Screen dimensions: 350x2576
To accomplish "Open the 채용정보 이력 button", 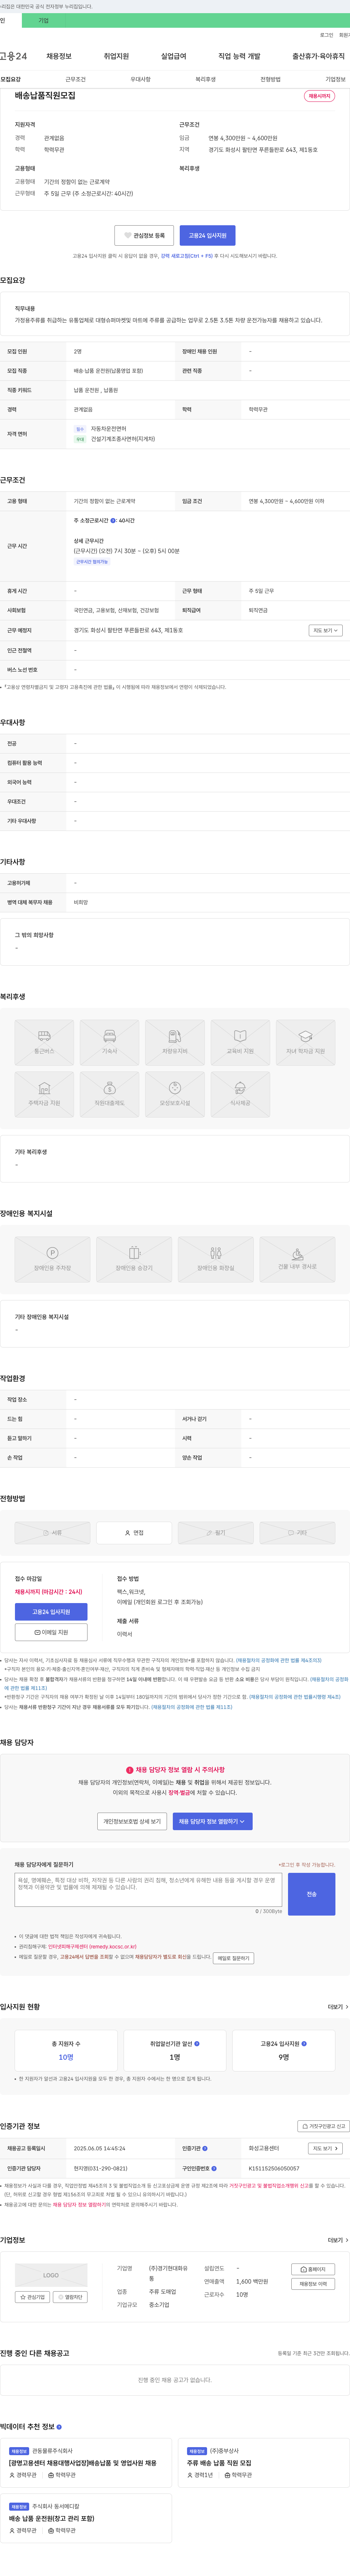I will [x=313, y=2284].
